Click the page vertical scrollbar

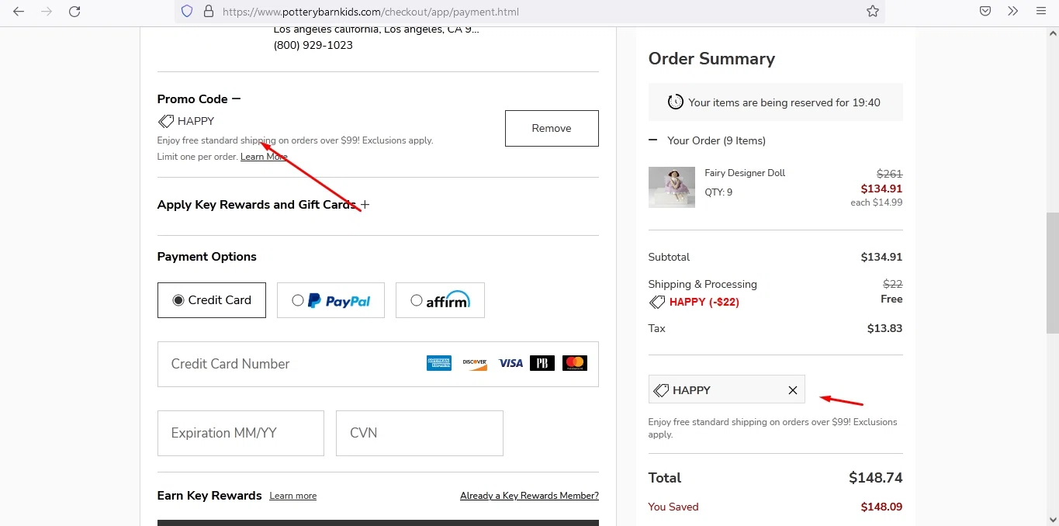click(1052, 272)
